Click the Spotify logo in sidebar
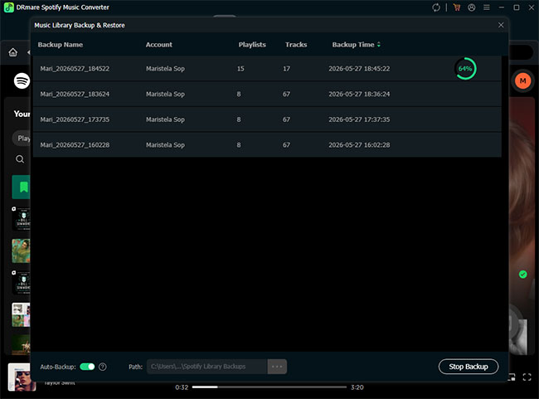Screen dimensions: 539x399 22,81
